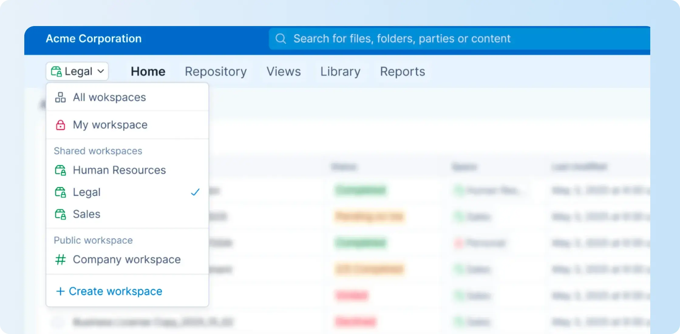Viewport: 680px width, 334px height.
Task: Switch to the Home tab
Action: [x=148, y=72]
